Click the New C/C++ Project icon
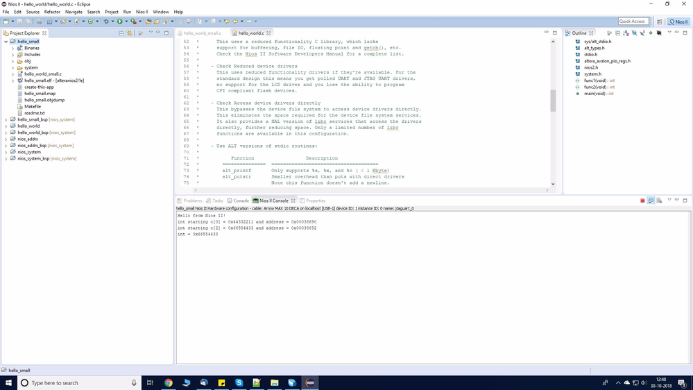This screenshot has width=693, height=390. 49,22
